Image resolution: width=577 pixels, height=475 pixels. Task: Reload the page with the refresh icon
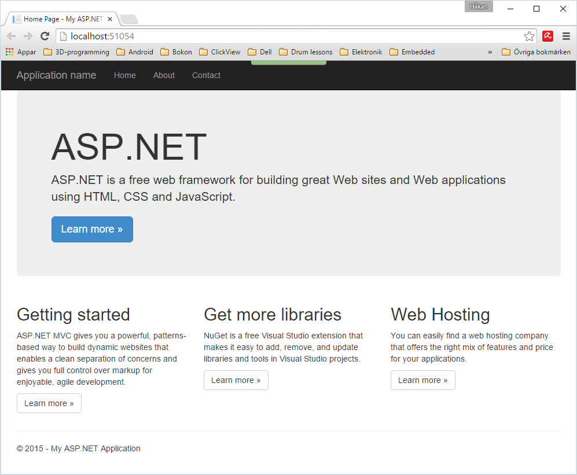click(45, 36)
